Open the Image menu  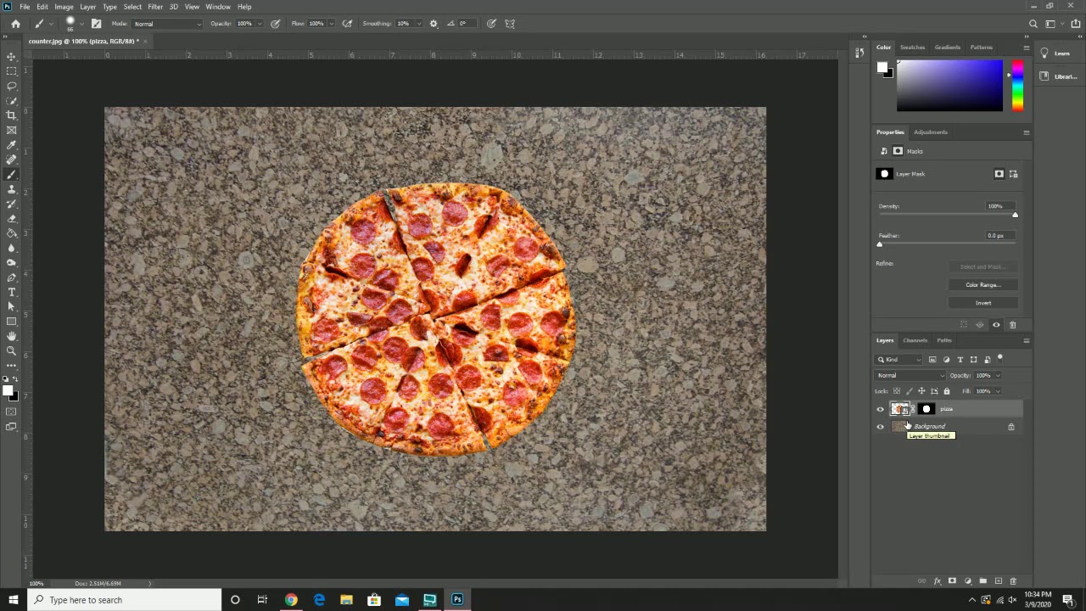(x=64, y=7)
